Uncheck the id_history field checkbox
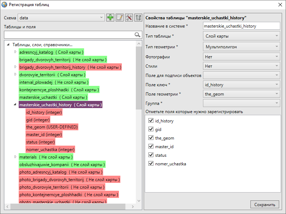The width and height of the screenshot is (286, 214). [x=151, y=121]
